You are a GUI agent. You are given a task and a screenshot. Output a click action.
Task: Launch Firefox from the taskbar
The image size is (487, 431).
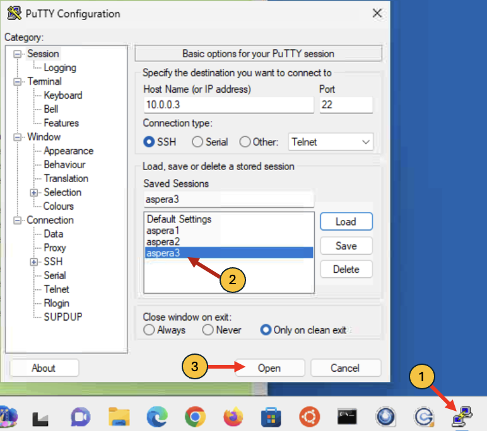point(233,417)
